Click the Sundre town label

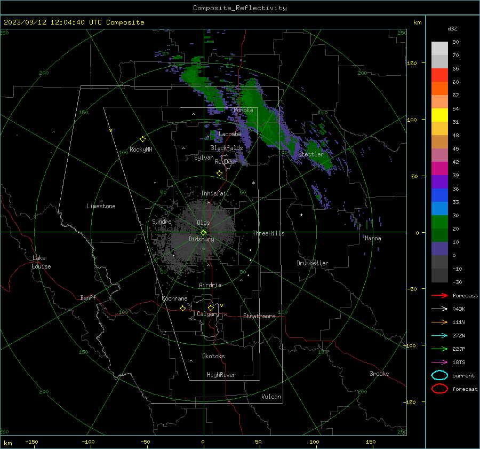coord(162,221)
